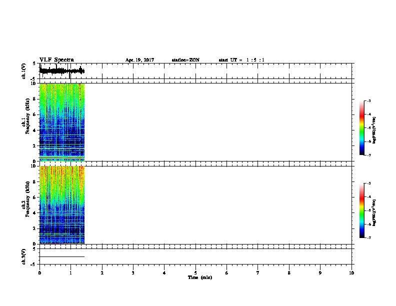
Task: Click tick label "7" on the Time axis
Action: tap(258, 273)
